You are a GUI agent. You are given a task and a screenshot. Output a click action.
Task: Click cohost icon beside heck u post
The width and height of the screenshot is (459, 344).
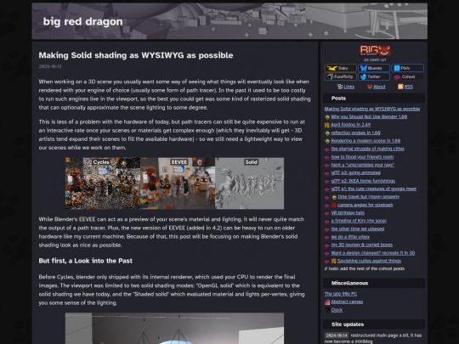point(327,165)
